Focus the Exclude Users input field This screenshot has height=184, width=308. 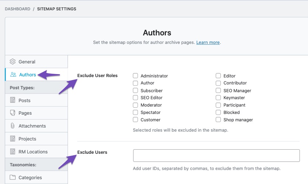pos(216,156)
